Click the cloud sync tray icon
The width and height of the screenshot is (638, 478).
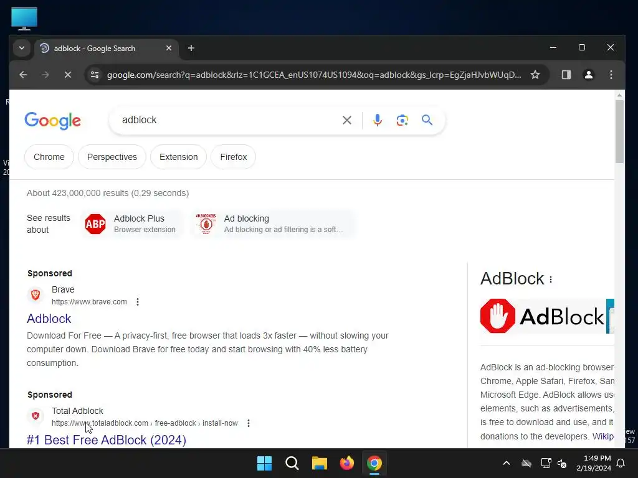click(526, 463)
